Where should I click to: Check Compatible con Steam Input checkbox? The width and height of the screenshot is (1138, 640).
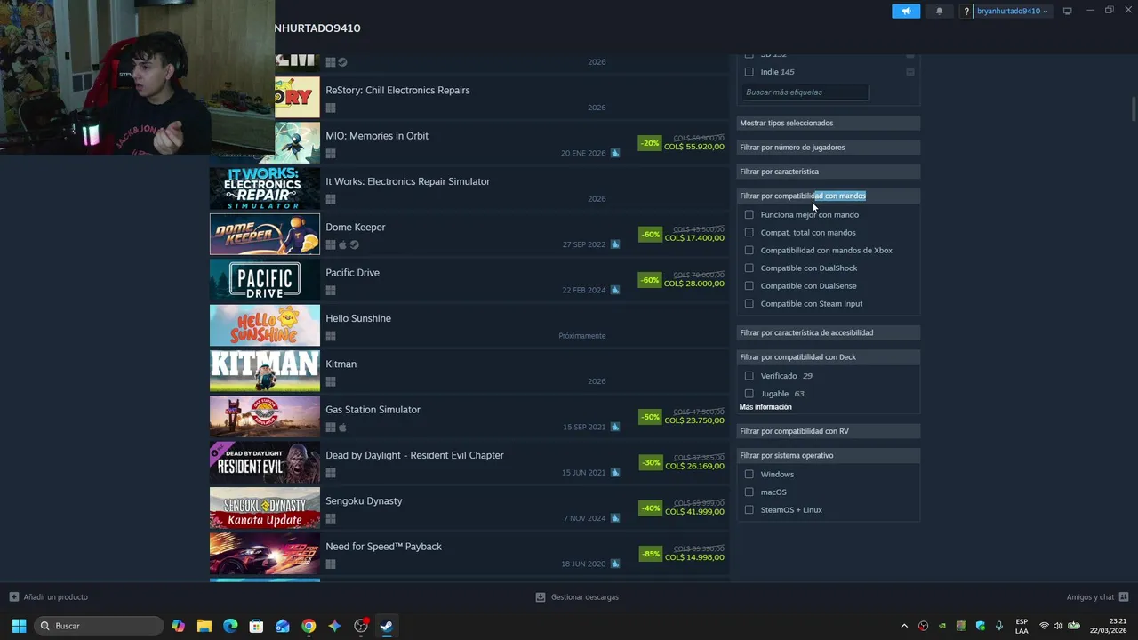[x=749, y=303]
